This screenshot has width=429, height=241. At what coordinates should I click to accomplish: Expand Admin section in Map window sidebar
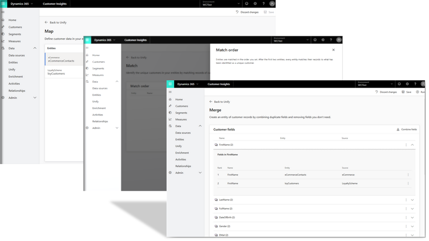click(x=35, y=98)
